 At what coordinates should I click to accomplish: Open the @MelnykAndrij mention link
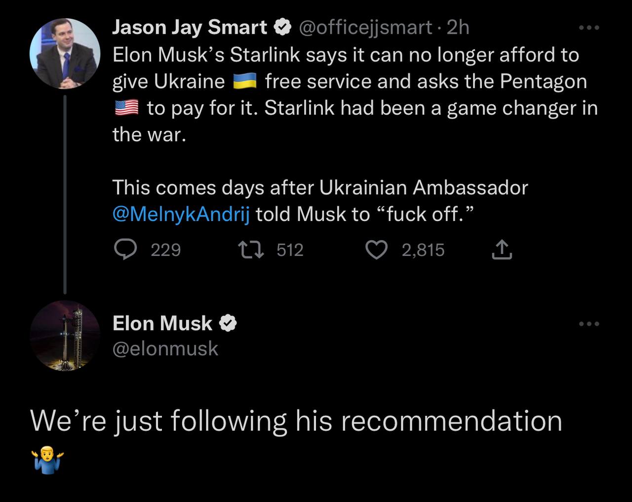tap(181, 214)
